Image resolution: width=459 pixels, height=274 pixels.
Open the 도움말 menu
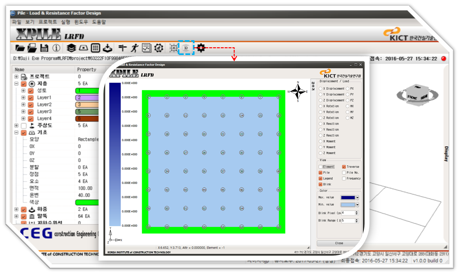click(x=99, y=22)
